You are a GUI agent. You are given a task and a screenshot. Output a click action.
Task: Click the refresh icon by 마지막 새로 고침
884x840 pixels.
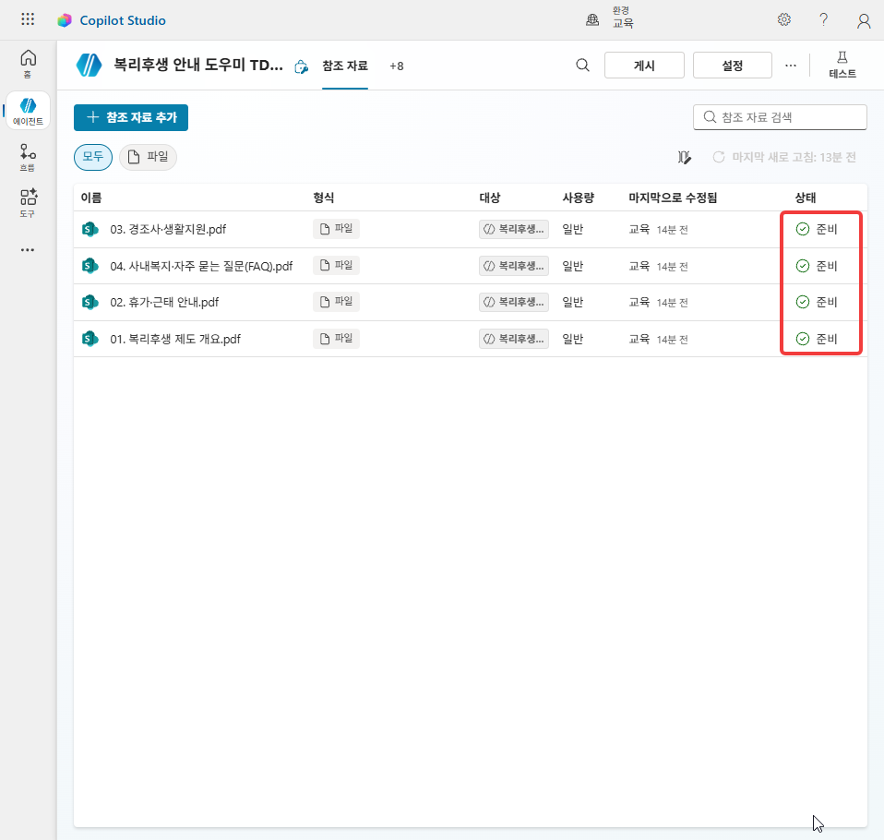pyautogui.click(x=719, y=157)
